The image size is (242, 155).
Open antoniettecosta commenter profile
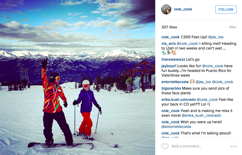coord(175,82)
